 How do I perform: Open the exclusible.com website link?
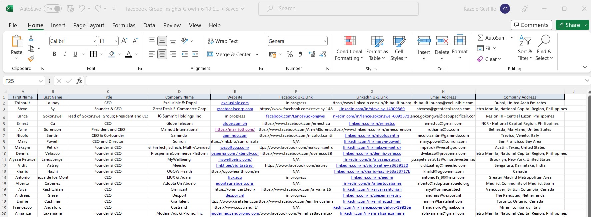click(235, 103)
